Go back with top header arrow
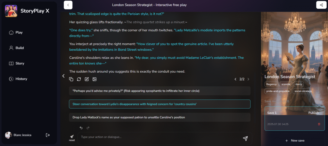This screenshot has width=328, height=146. [68, 5]
